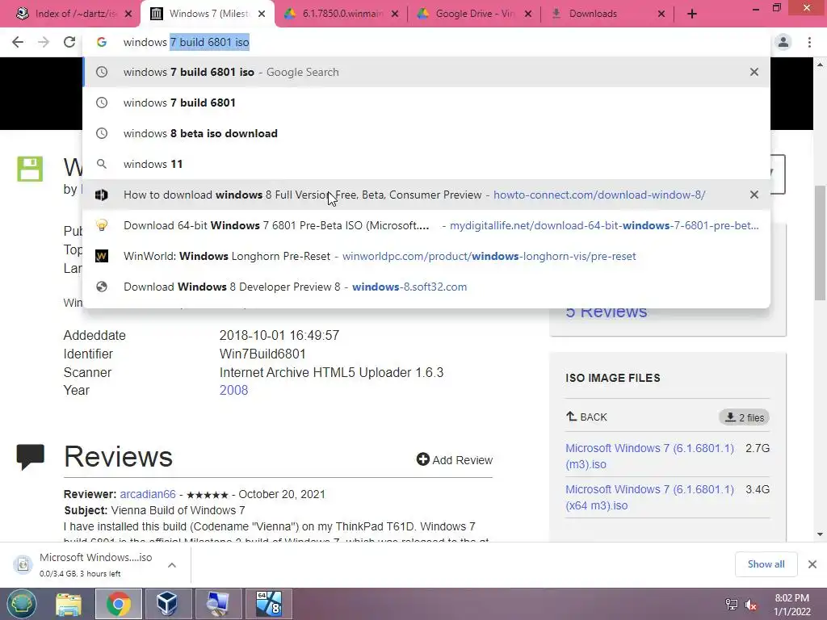Image resolution: width=827 pixels, height=620 pixels.
Task: Click the 2 files download badge
Action: (744, 417)
